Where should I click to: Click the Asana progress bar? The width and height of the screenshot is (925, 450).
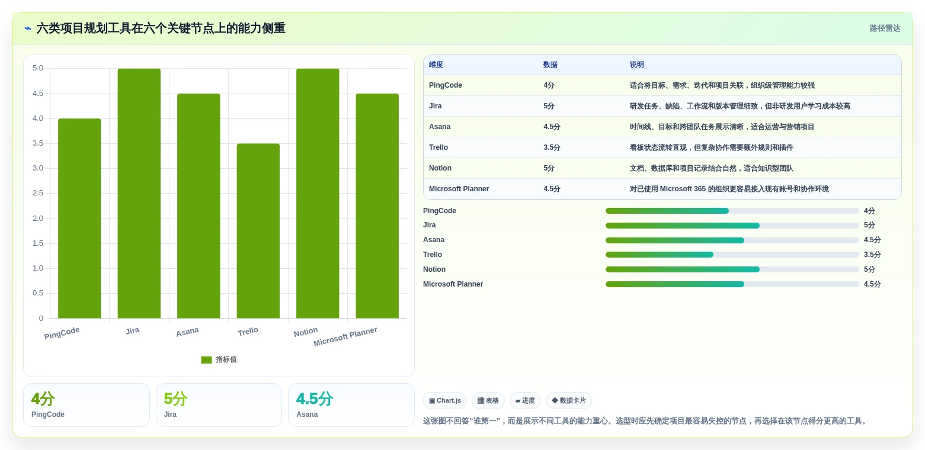pyautogui.click(x=732, y=240)
